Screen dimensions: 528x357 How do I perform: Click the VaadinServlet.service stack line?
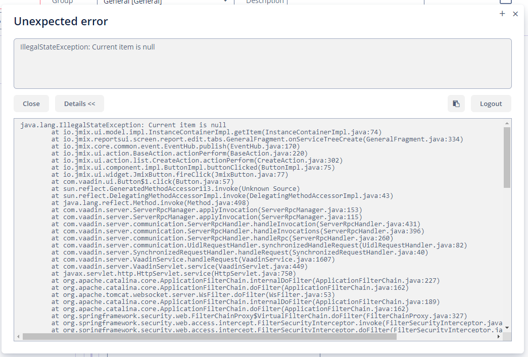179,267
